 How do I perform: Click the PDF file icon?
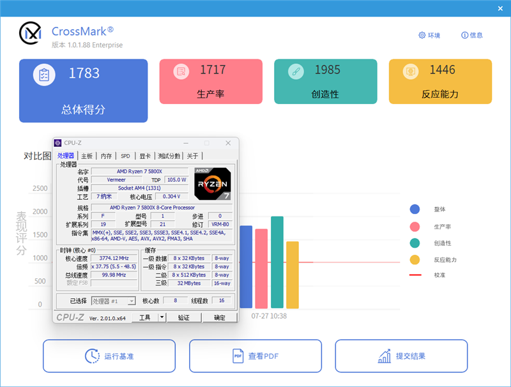point(238,356)
